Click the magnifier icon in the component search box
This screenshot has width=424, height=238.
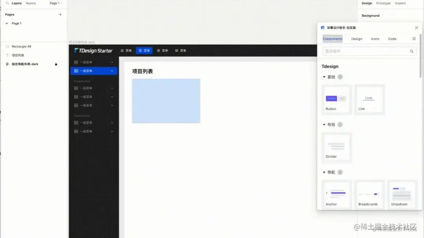pyautogui.click(x=411, y=51)
